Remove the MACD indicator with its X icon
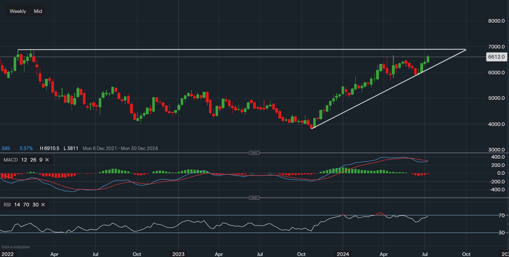The image size is (509, 257). pos(47,160)
